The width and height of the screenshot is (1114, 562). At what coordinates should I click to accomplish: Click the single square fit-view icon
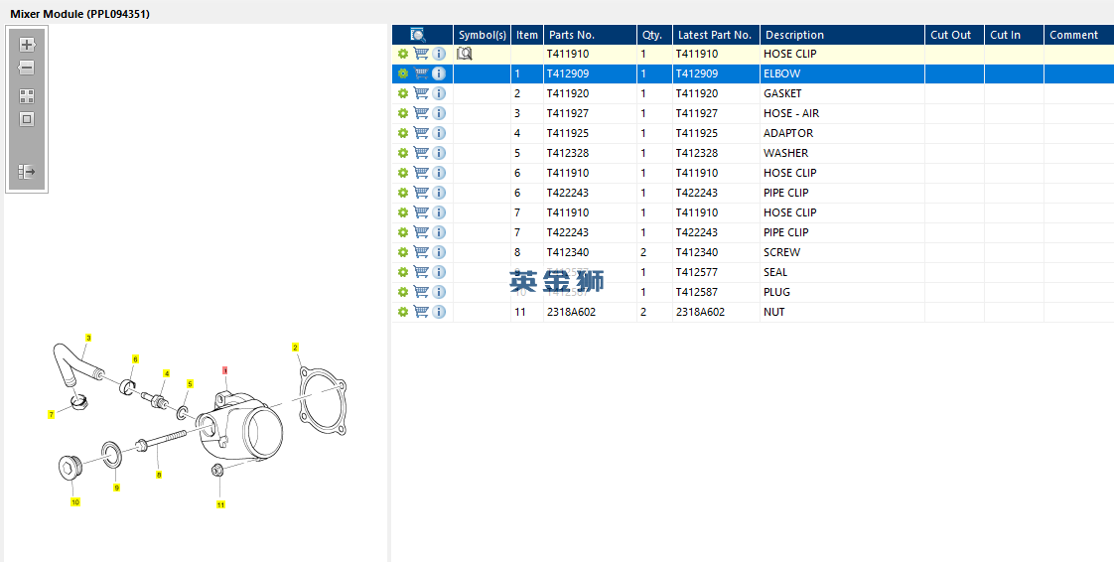(27, 119)
